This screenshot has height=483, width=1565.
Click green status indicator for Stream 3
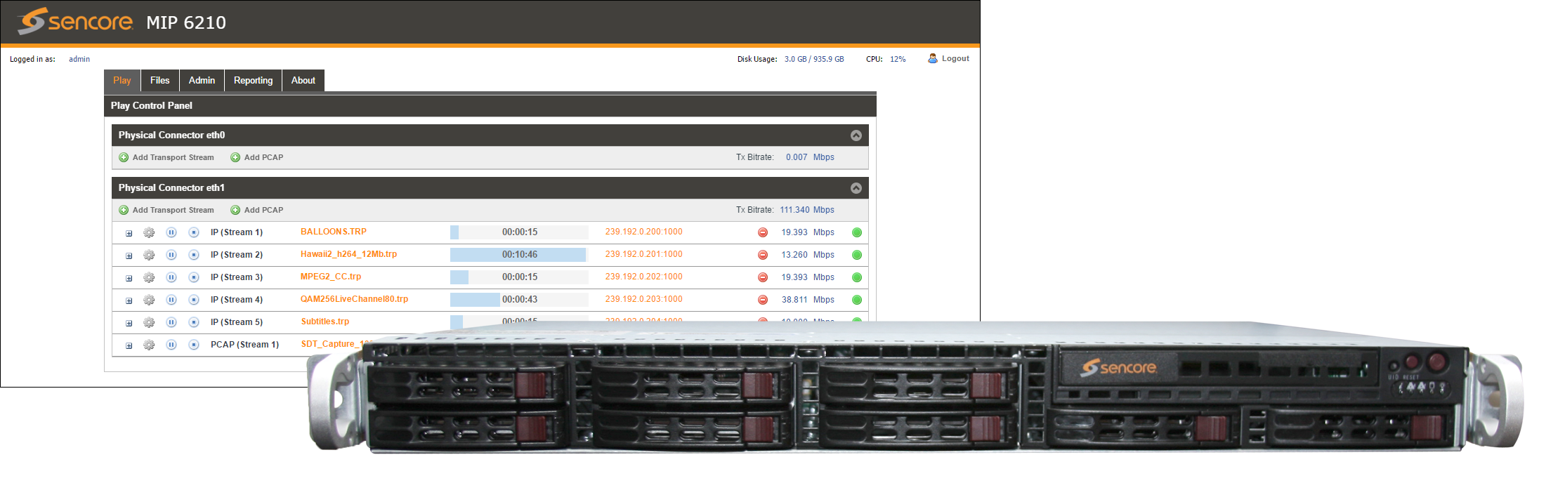[857, 277]
